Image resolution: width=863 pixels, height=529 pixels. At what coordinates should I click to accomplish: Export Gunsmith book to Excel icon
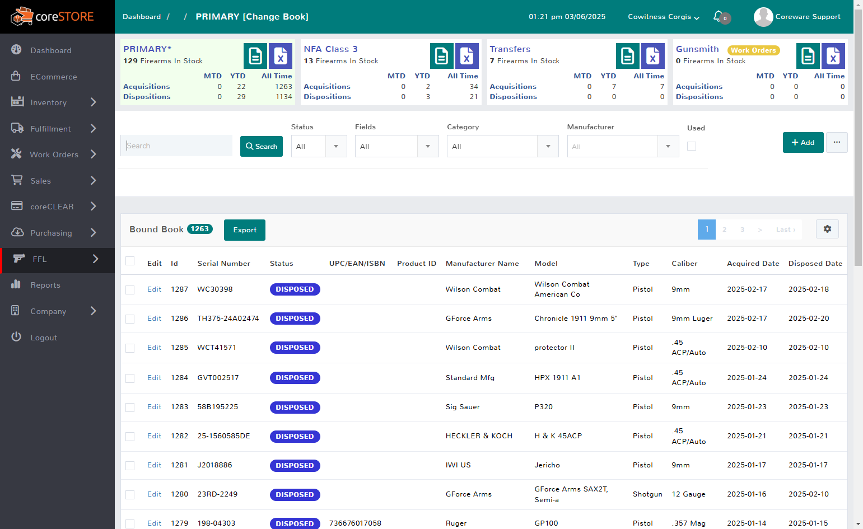point(833,56)
